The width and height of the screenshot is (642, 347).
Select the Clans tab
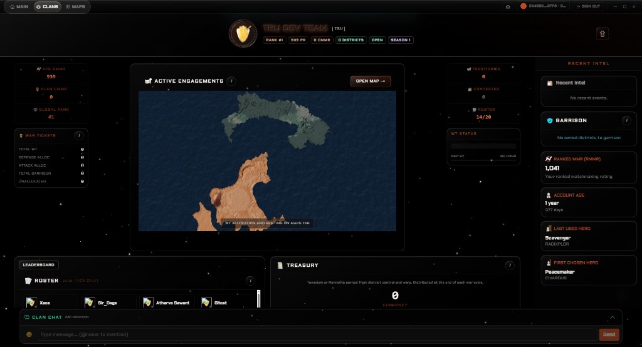(x=47, y=6)
